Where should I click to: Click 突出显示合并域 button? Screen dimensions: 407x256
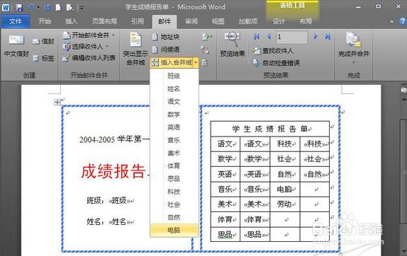click(x=135, y=48)
